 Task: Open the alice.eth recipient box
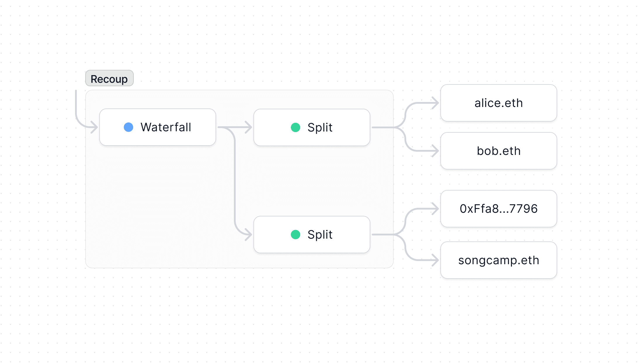pos(498,103)
